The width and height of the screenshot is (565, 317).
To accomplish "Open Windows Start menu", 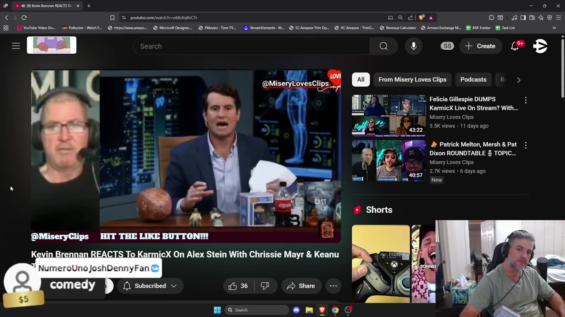I will pos(217,310).
